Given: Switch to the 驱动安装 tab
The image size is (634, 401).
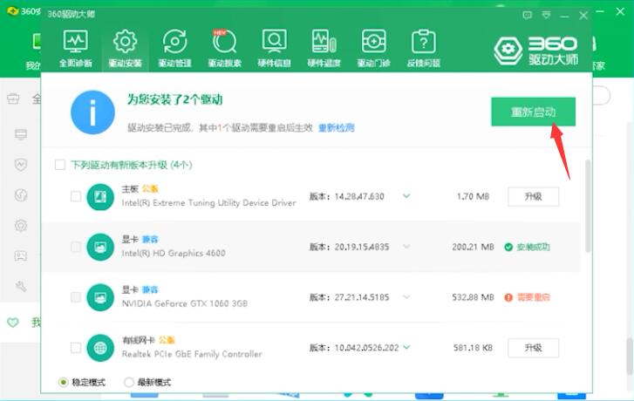Looking at the screenshot, I should pyautogui.click(x=125, y=49).
